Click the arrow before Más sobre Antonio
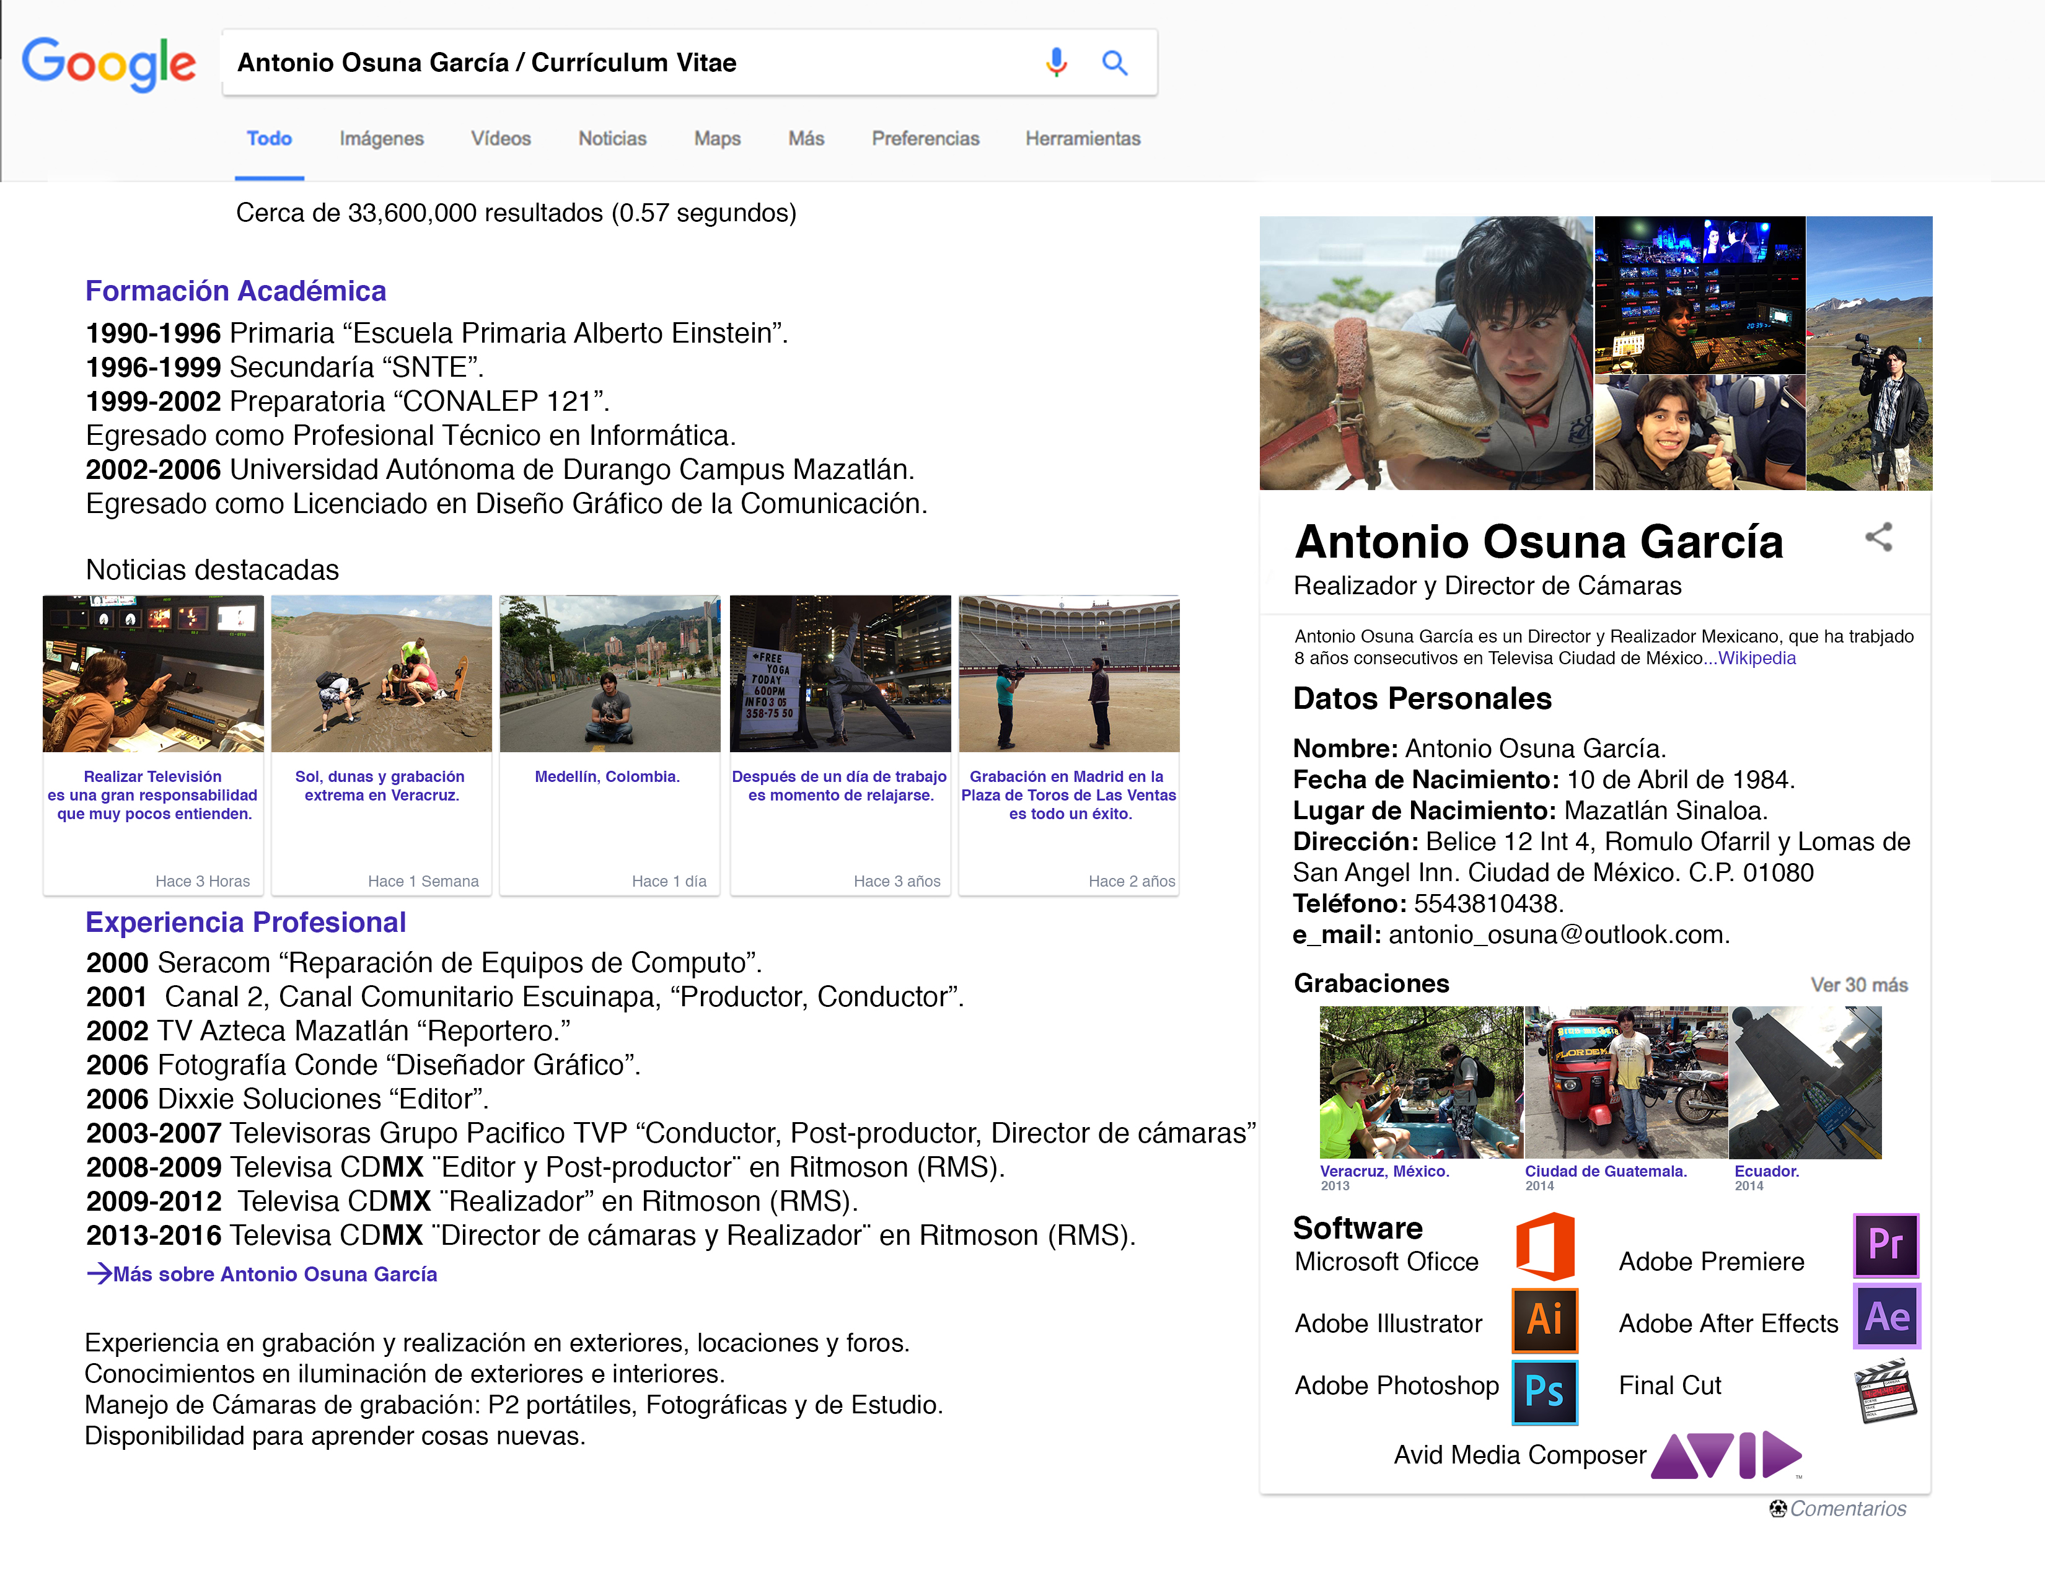2045x1580 pixels. pyautogui.click(x=99, y=1273)
